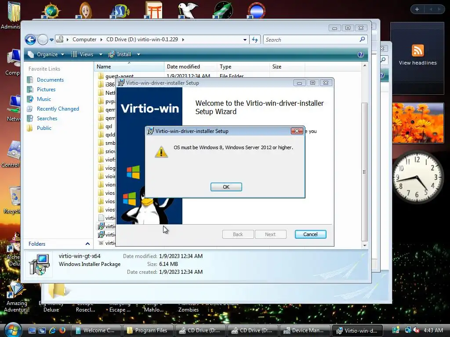Sort files by the Name column header
Viewport: 450px width, 337px height.
129,67
